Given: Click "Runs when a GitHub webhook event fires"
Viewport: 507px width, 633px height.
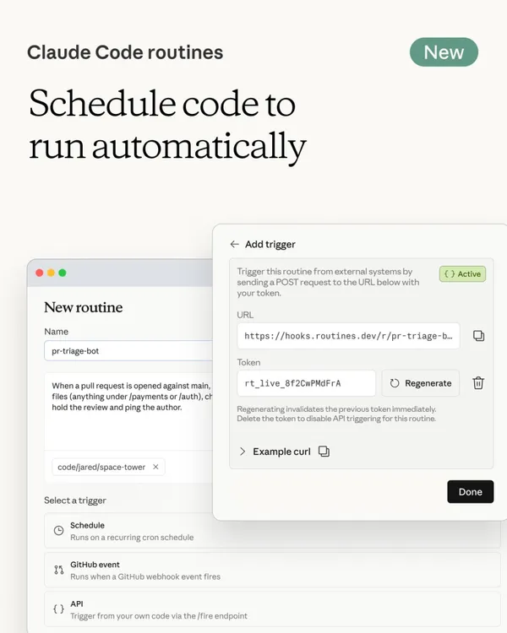Looking at the screenshot, I should point(145,576).
